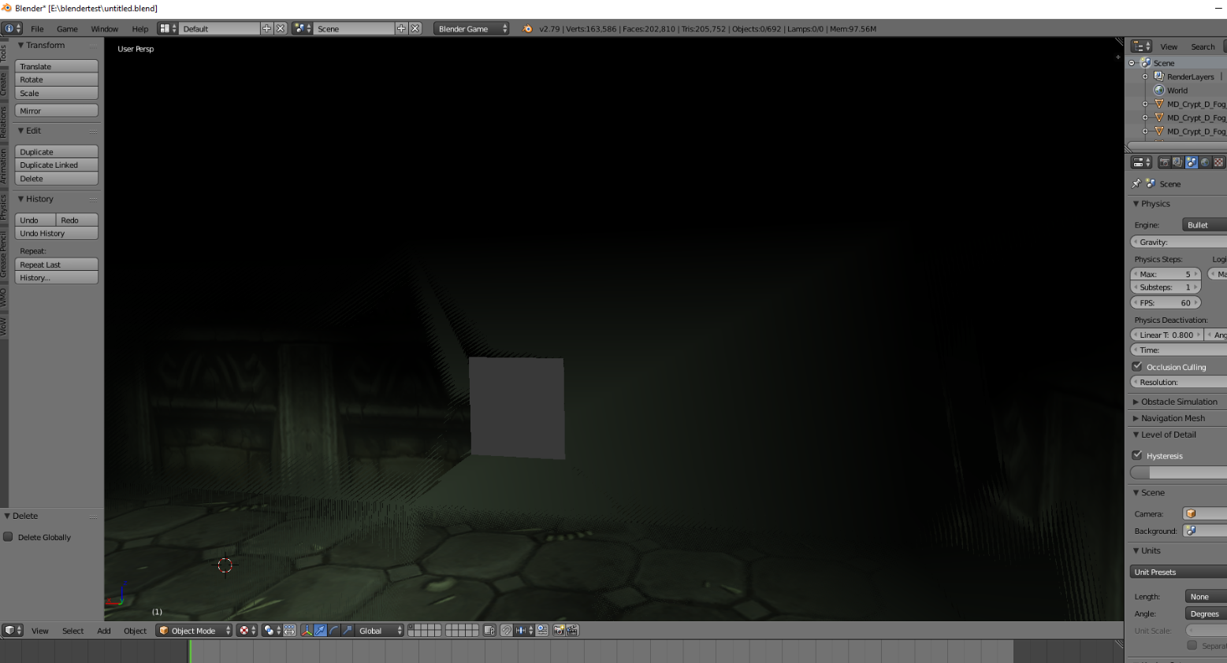Enable the Occlusion Culling checkbox

1137,365
